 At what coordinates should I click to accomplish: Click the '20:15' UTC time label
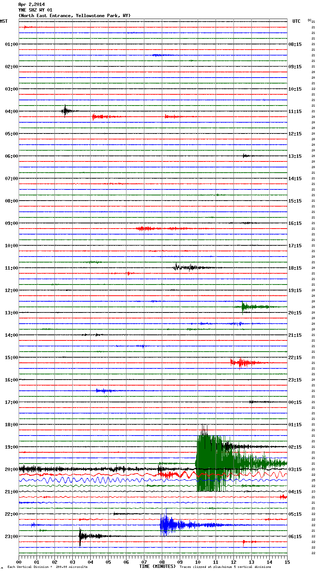coord(295,313)
